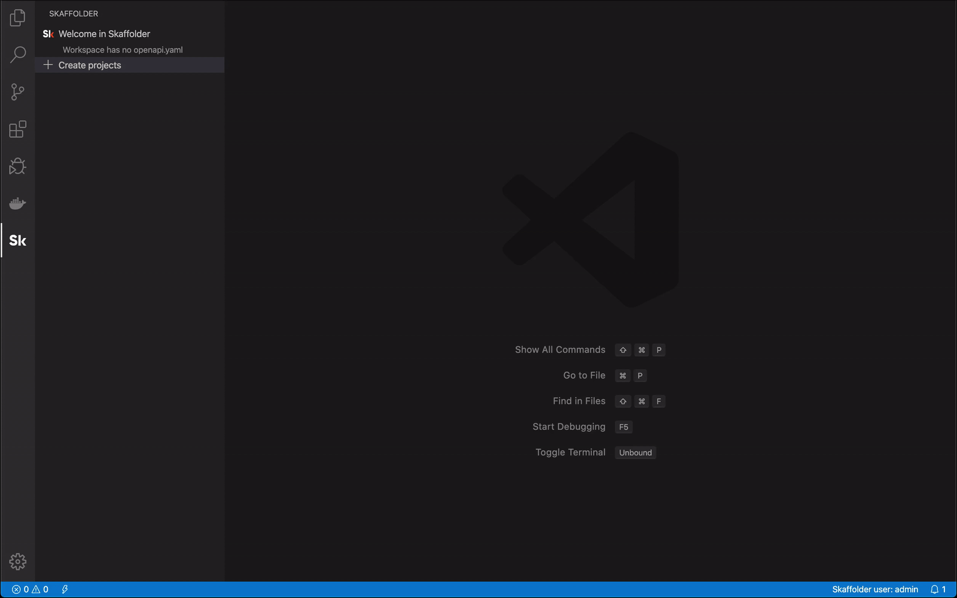Click Find in Files label

point(579,401)
